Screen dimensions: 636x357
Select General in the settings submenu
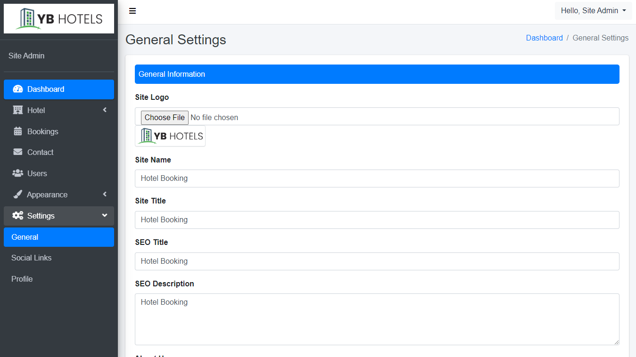tap(25, 237)
